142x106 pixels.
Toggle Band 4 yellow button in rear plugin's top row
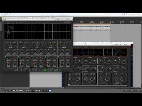tap(120, 60)
